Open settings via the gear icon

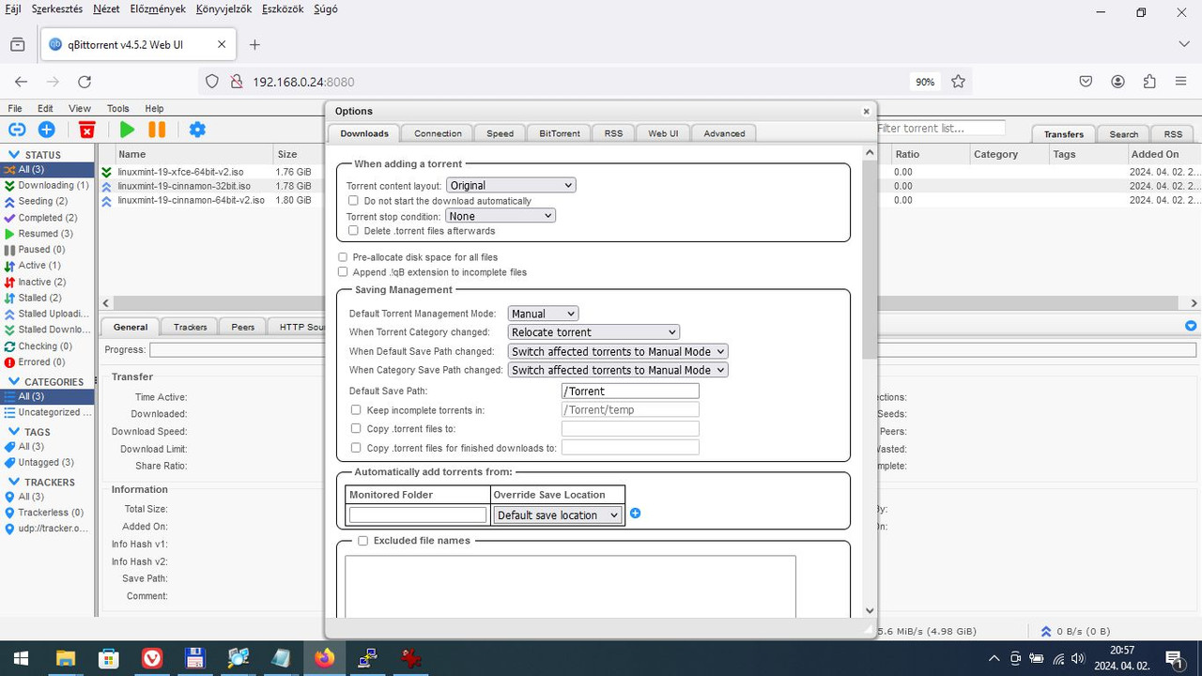(197, 129)
